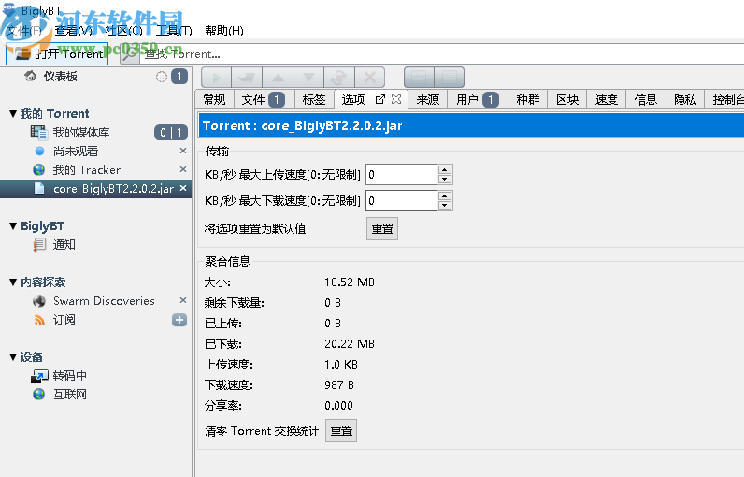Click the Find Torrent search field

(x=441, y=54)
